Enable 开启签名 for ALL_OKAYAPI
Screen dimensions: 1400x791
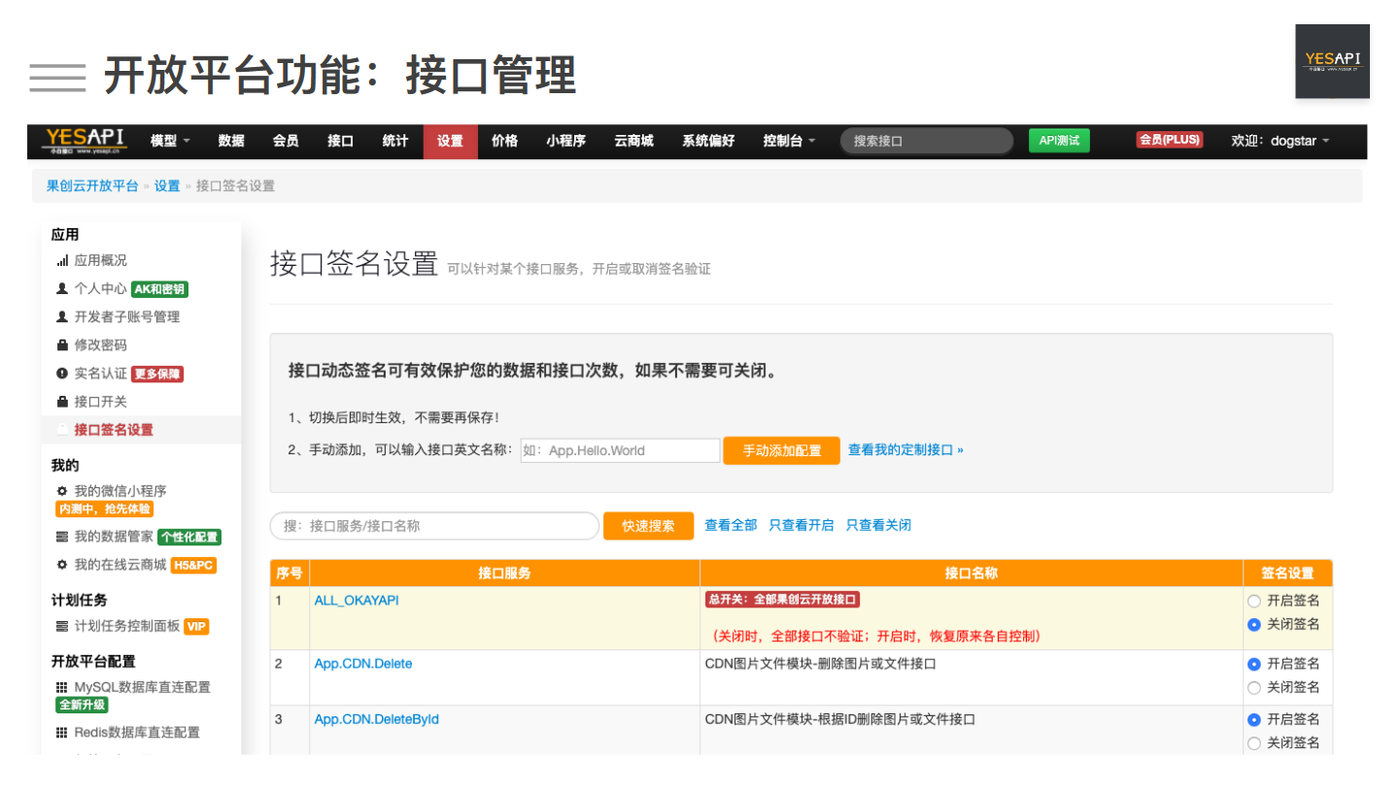pos(1254,601)
